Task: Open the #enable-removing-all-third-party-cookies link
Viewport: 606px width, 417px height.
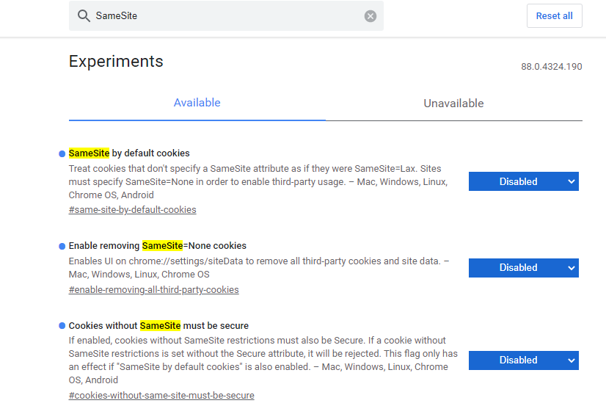Action: point(154,290)
